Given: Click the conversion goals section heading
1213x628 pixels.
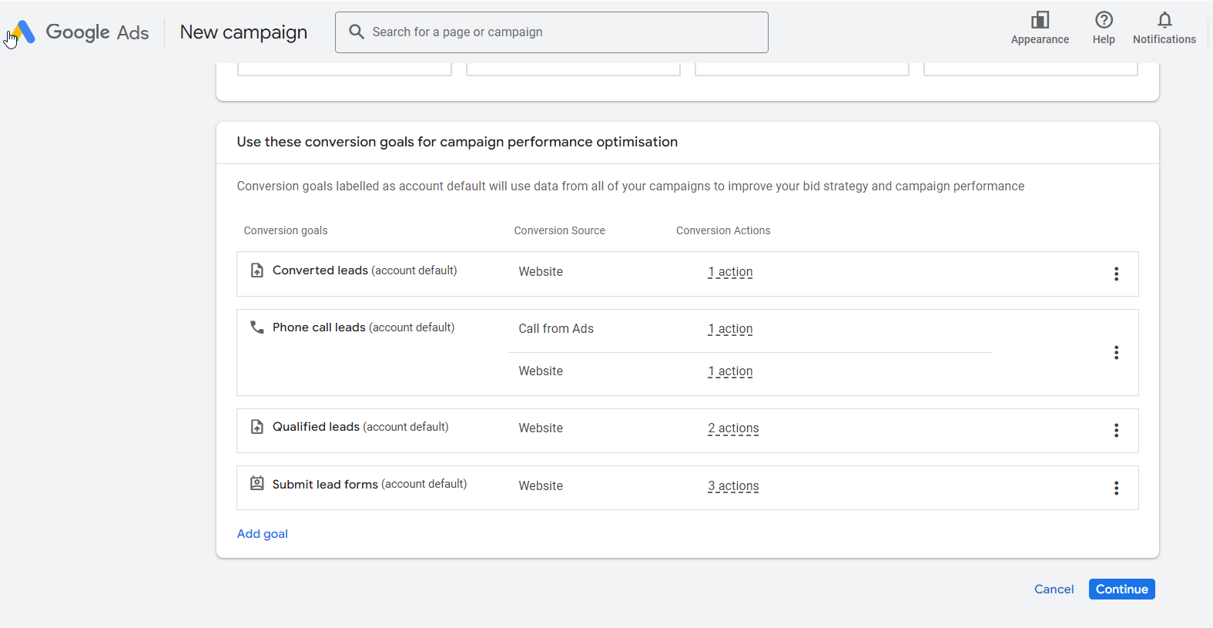Looking at the screenshot, I should pyautogui.click(x=457, y=142).
